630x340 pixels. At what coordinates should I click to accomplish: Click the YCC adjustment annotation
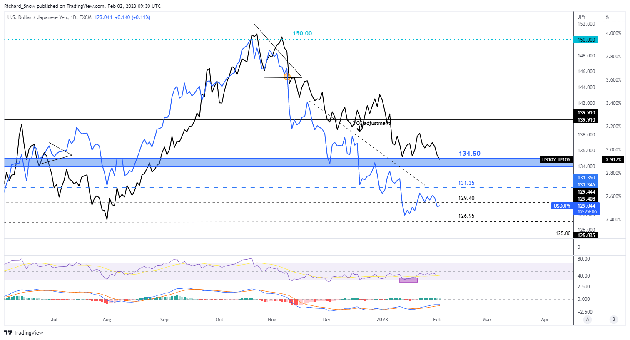(x=372, y=123)
